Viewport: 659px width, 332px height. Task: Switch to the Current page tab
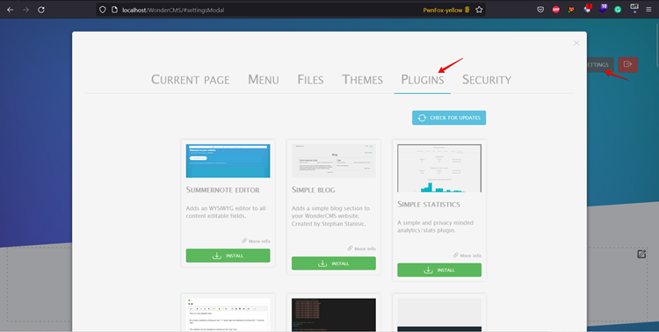tap(191, 80)
